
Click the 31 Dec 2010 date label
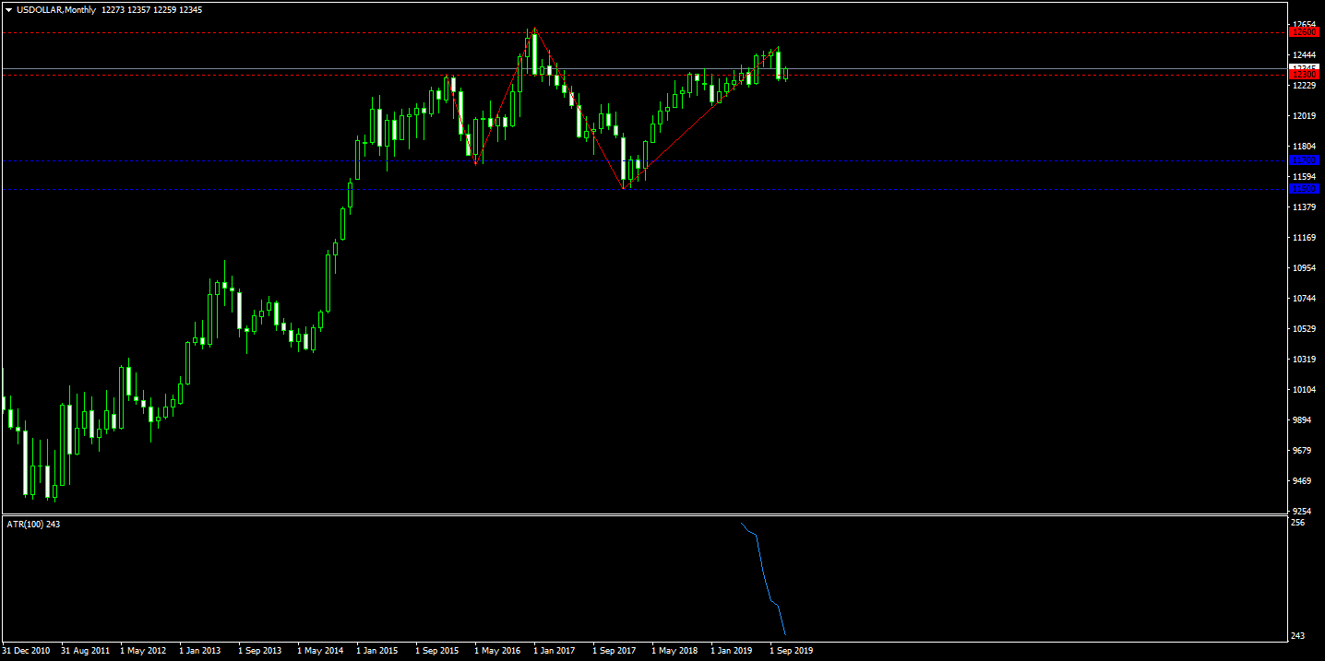click(27, 651)
